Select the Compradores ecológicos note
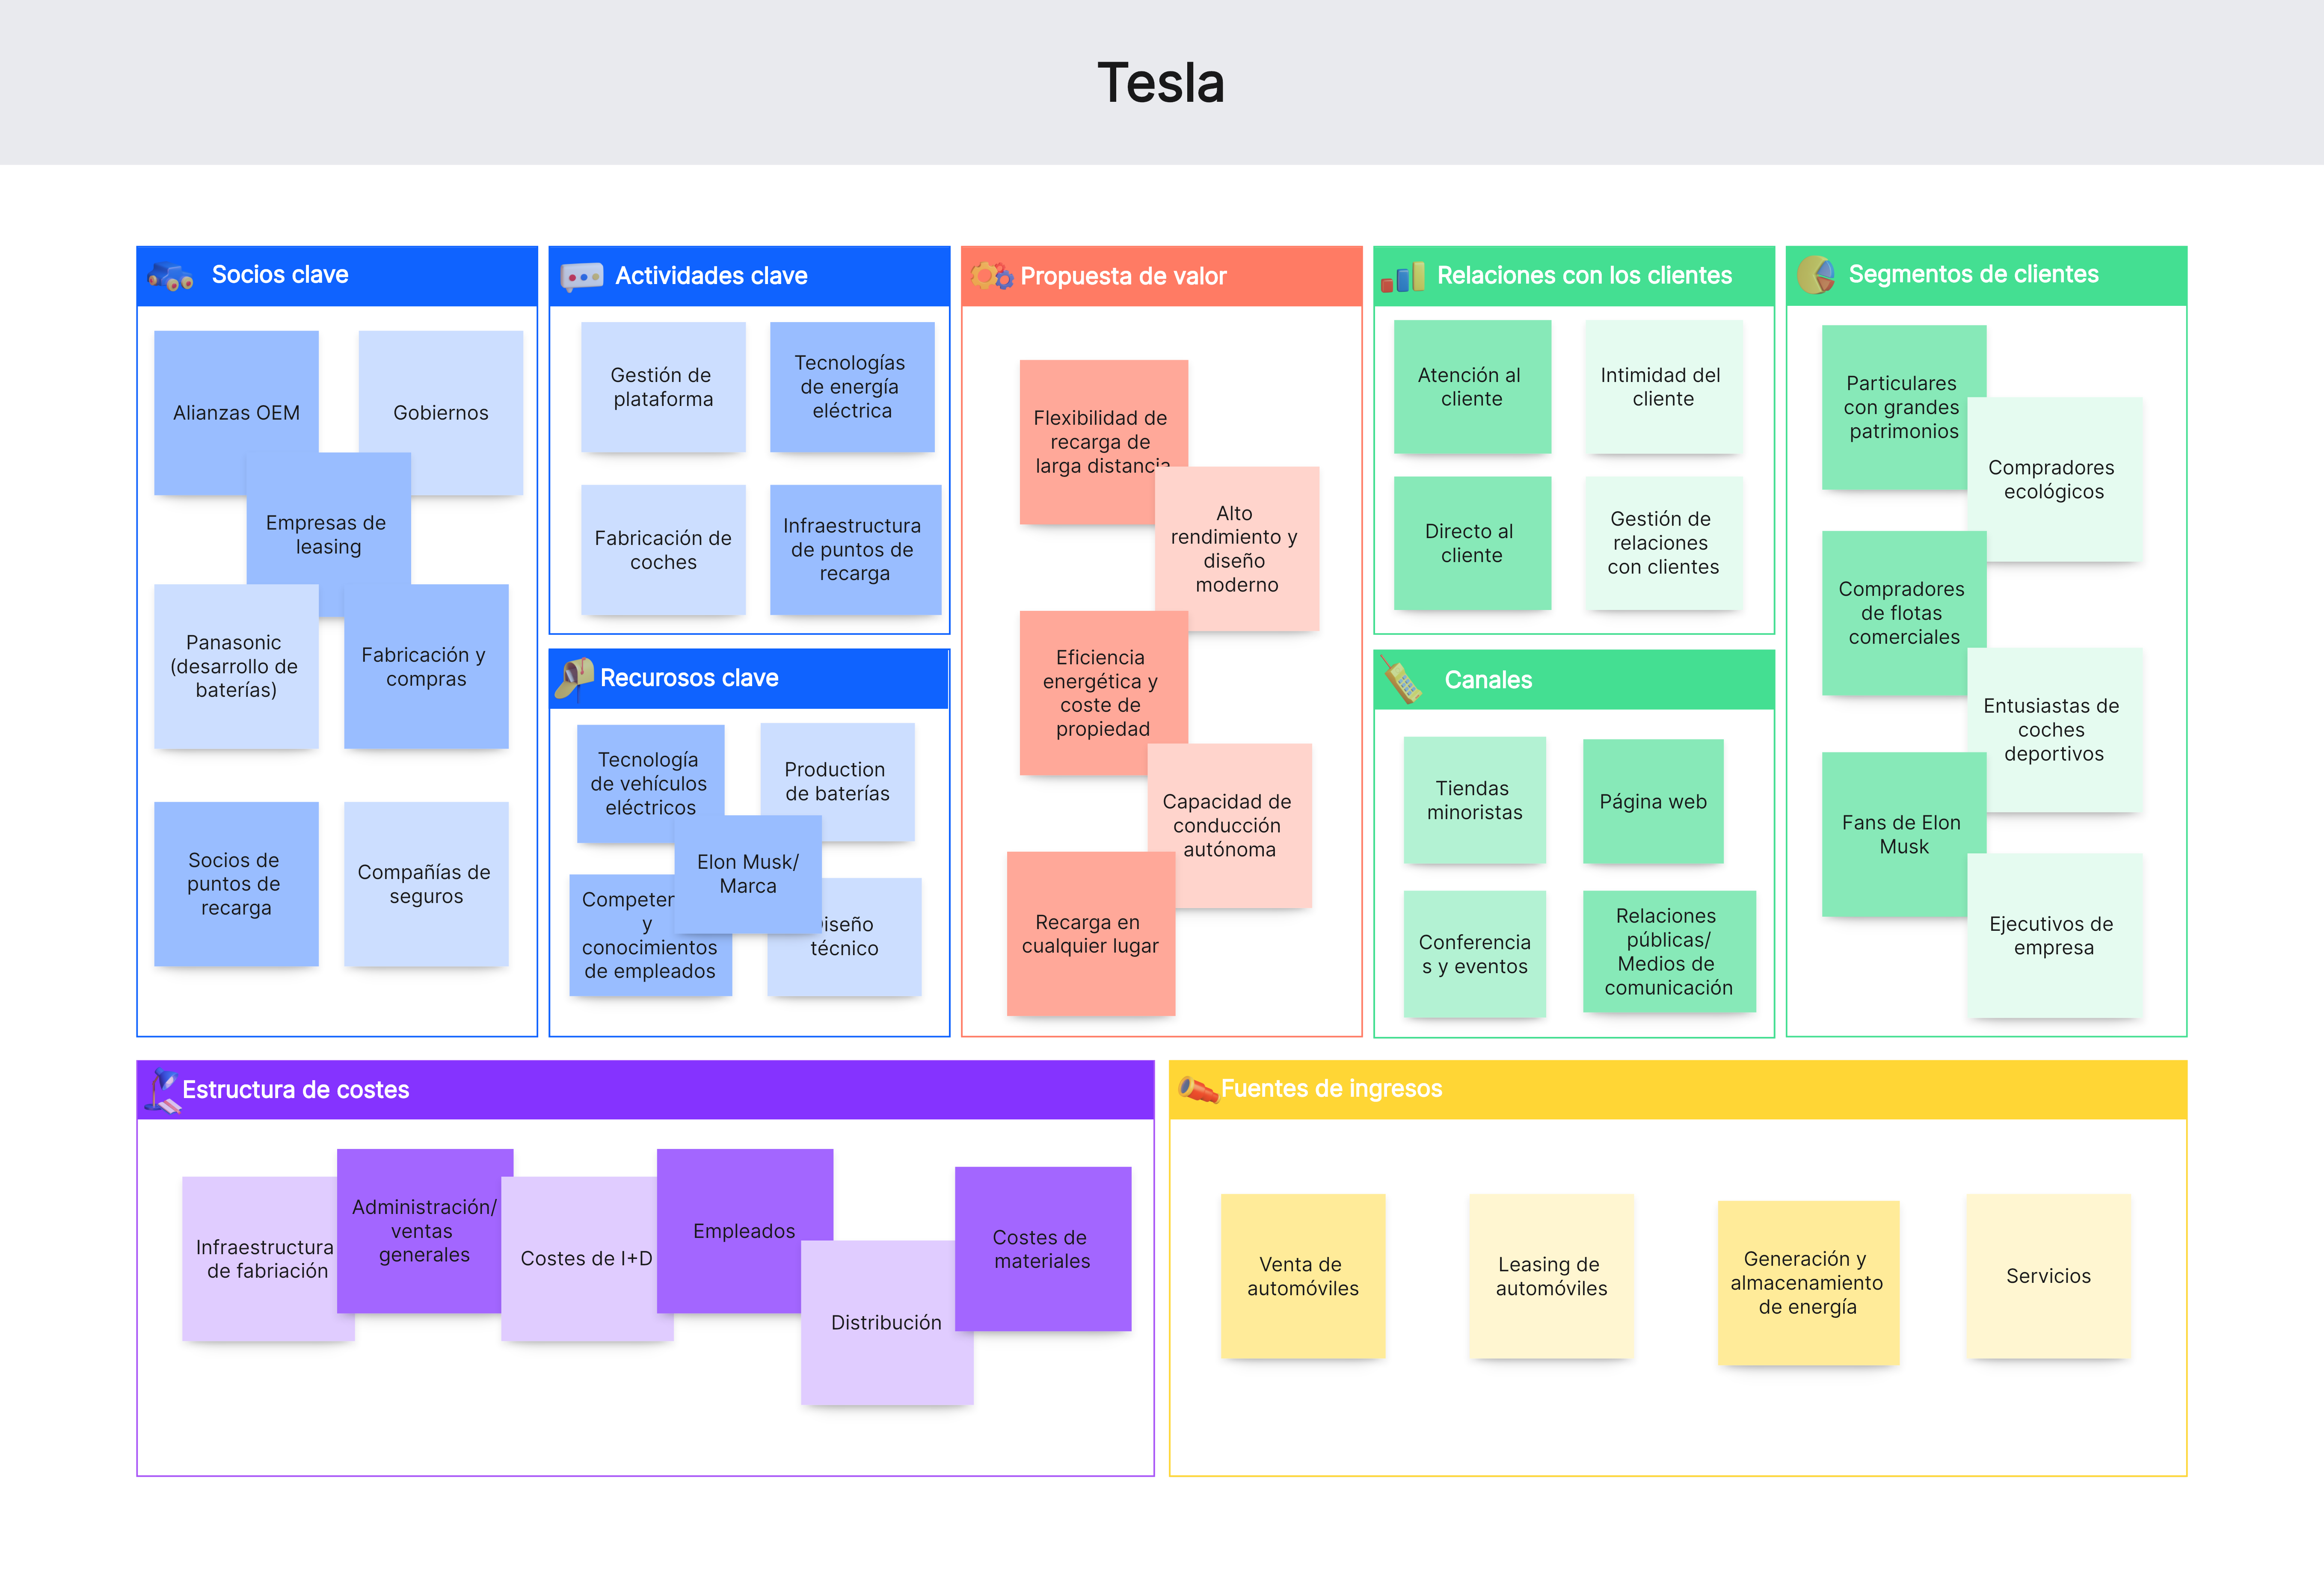The height and width of the screenshot is (1575, 2324). [2054, 480]
